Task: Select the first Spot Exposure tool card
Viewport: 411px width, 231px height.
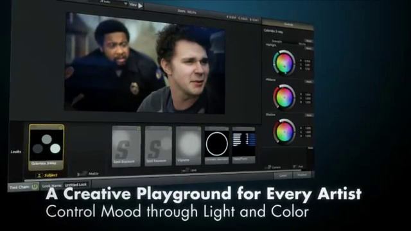Action: coord(127,146)
